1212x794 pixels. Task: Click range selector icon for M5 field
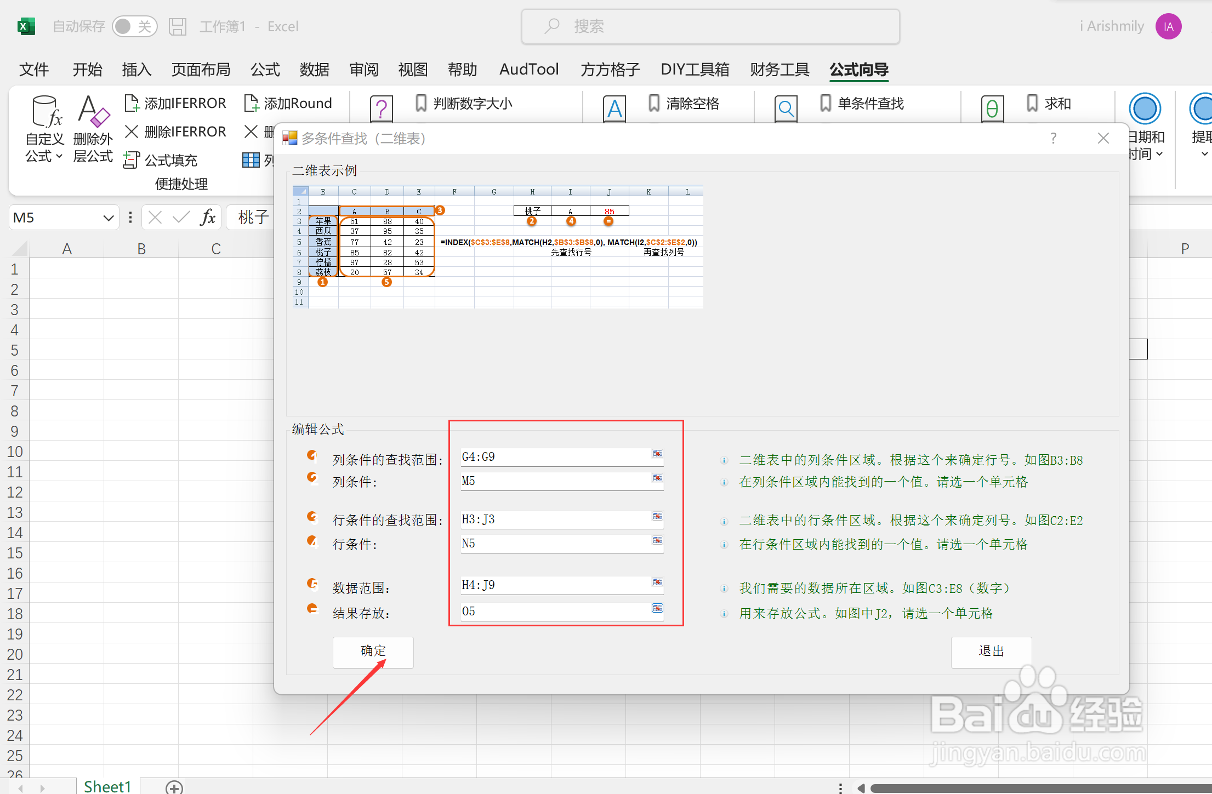click(x=657, y=478)
